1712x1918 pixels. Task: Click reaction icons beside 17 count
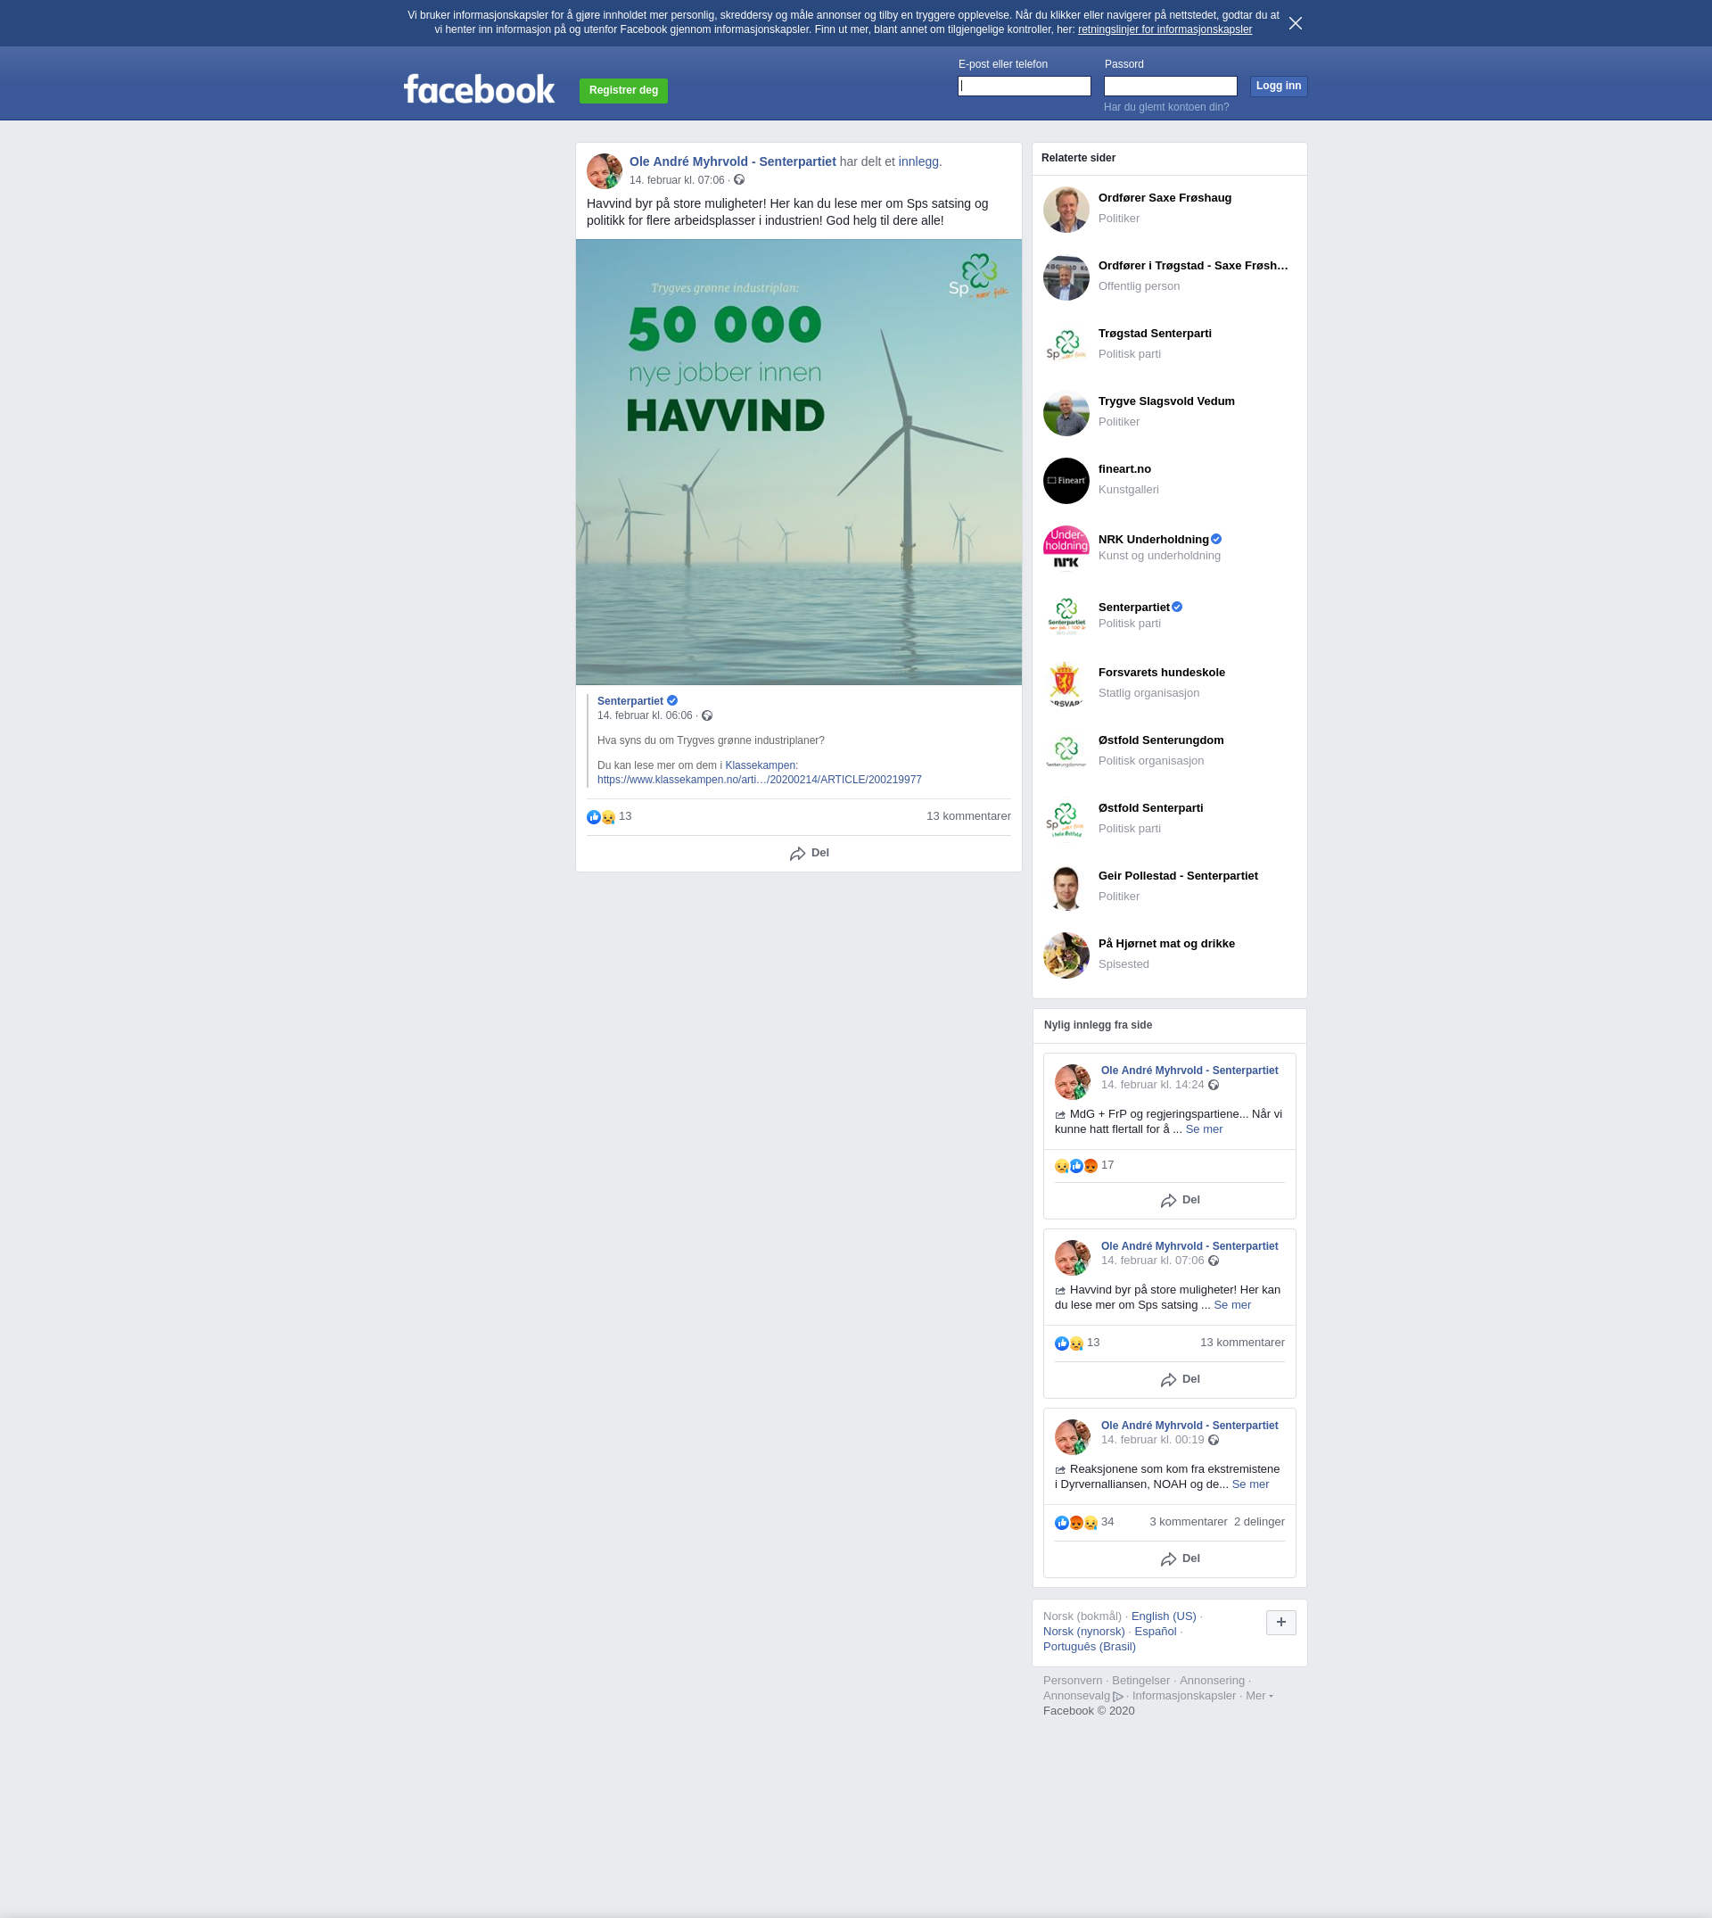(1075, 1166)
